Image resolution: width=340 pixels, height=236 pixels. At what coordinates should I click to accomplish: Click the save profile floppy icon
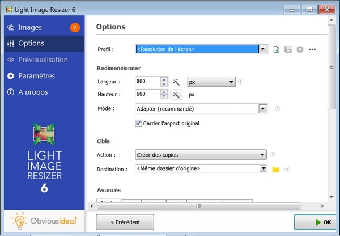coord(288,49)
